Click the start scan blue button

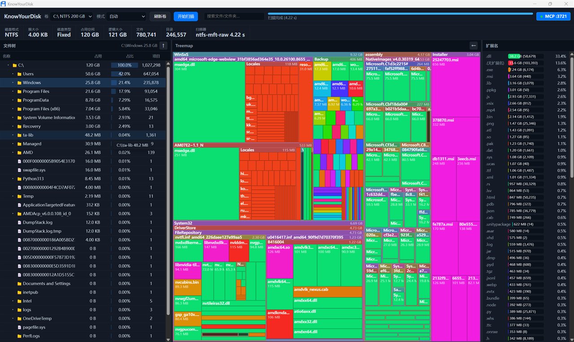click(x=186, y=16)
